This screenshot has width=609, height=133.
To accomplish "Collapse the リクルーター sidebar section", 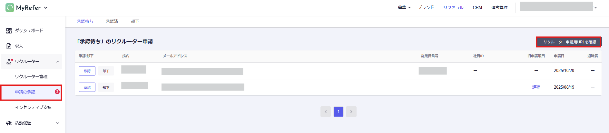I will click(x=58, y=62).
